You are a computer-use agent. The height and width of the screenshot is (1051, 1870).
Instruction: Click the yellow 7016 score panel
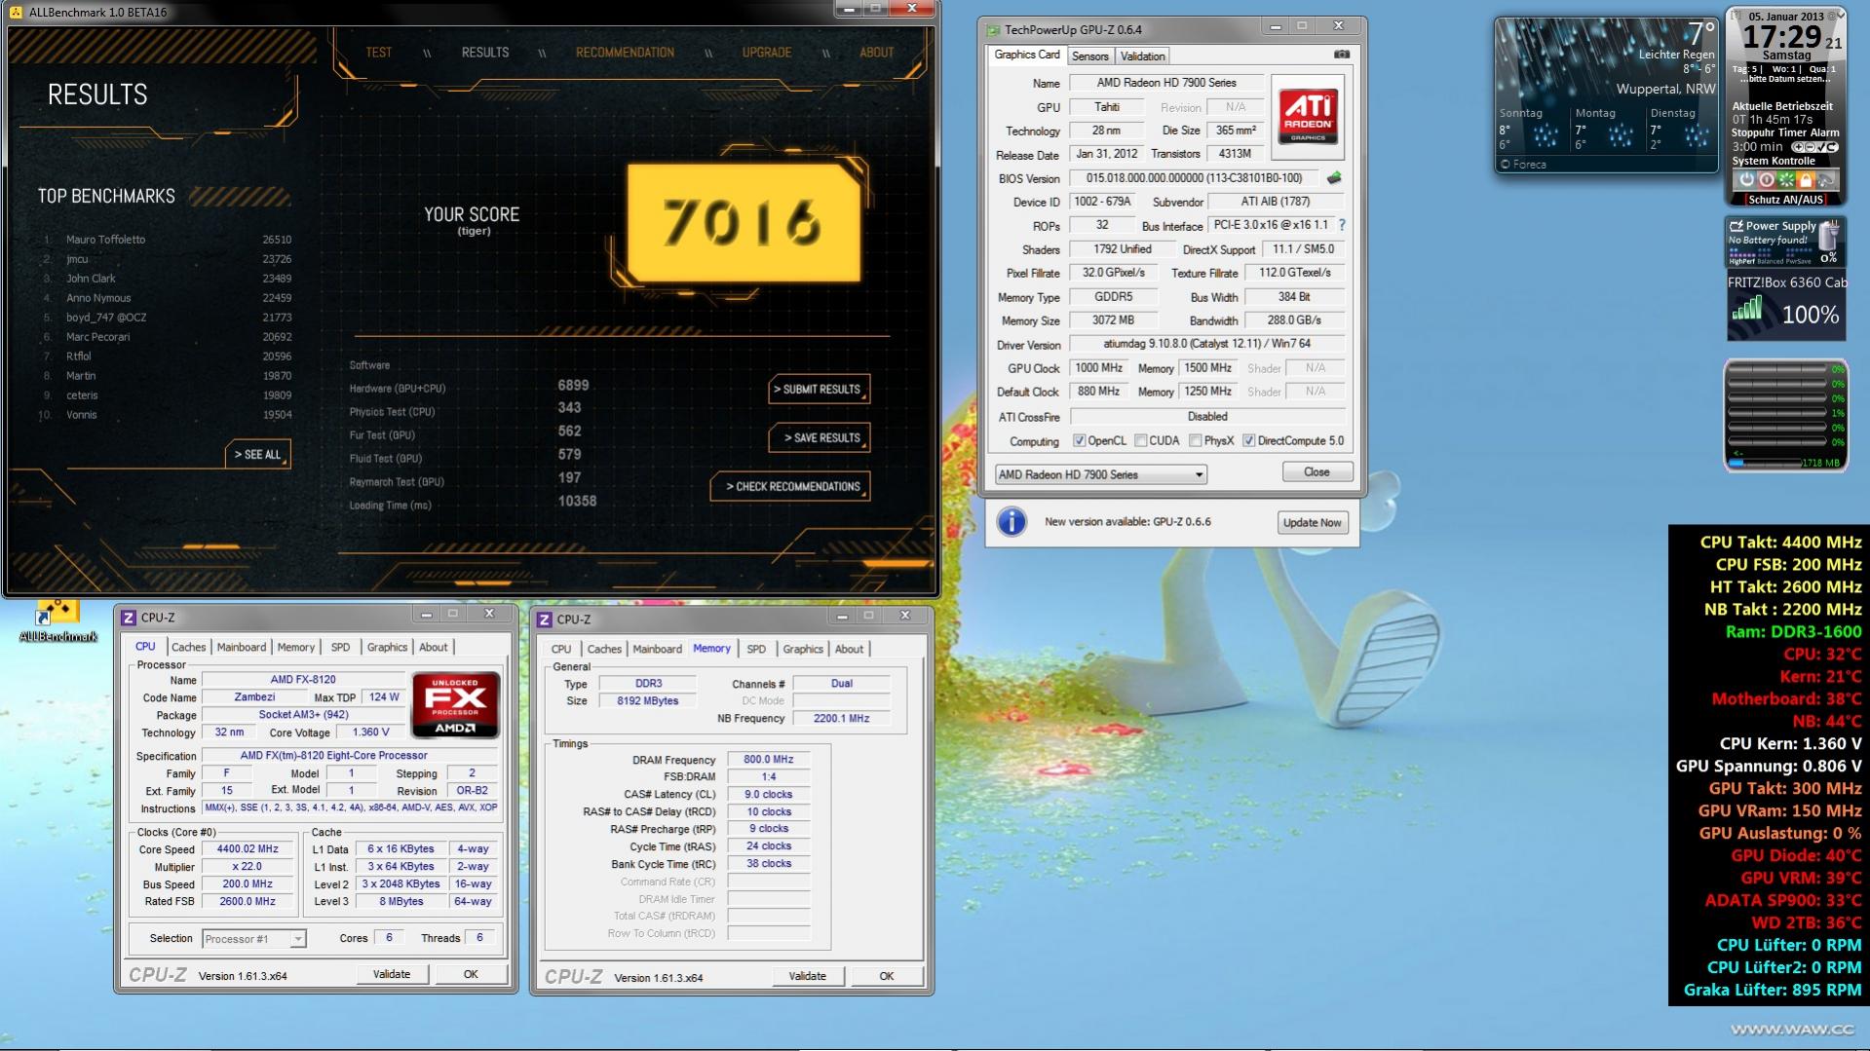coord(744,223)
